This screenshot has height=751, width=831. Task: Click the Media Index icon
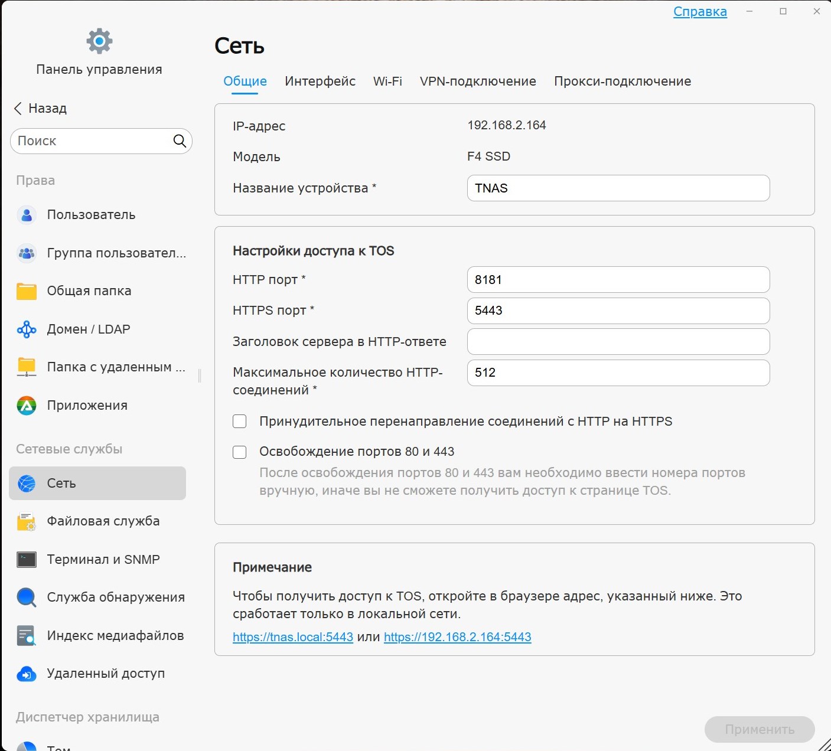pyautogui.click(x=27, y=636)
